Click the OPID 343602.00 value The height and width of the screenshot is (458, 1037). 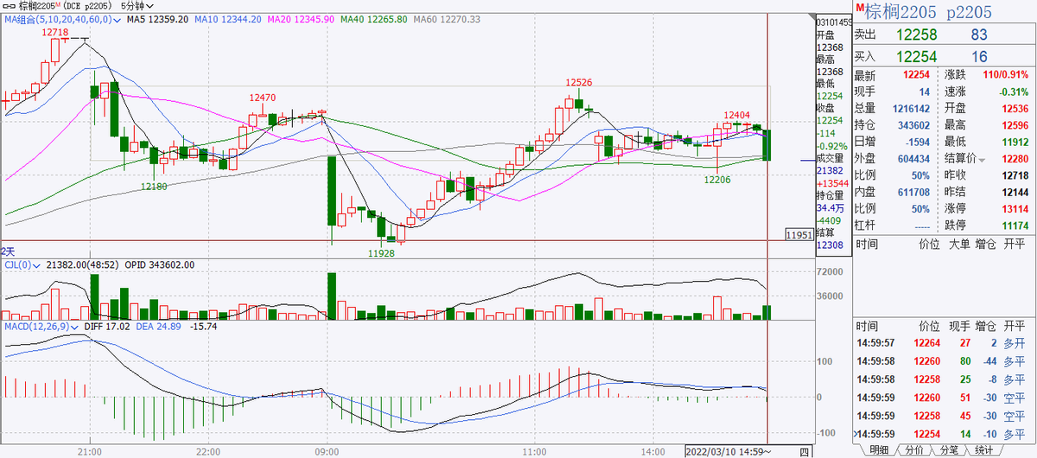[160, 264]
